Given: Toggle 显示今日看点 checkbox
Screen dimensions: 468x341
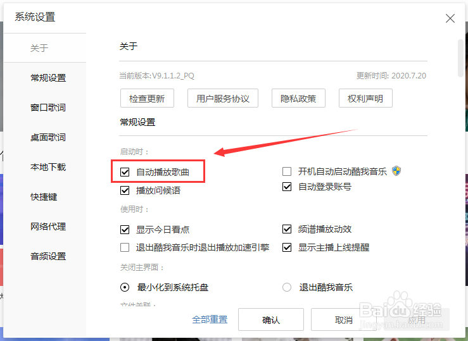Looking at the screenshot, I should pos(125,230).
